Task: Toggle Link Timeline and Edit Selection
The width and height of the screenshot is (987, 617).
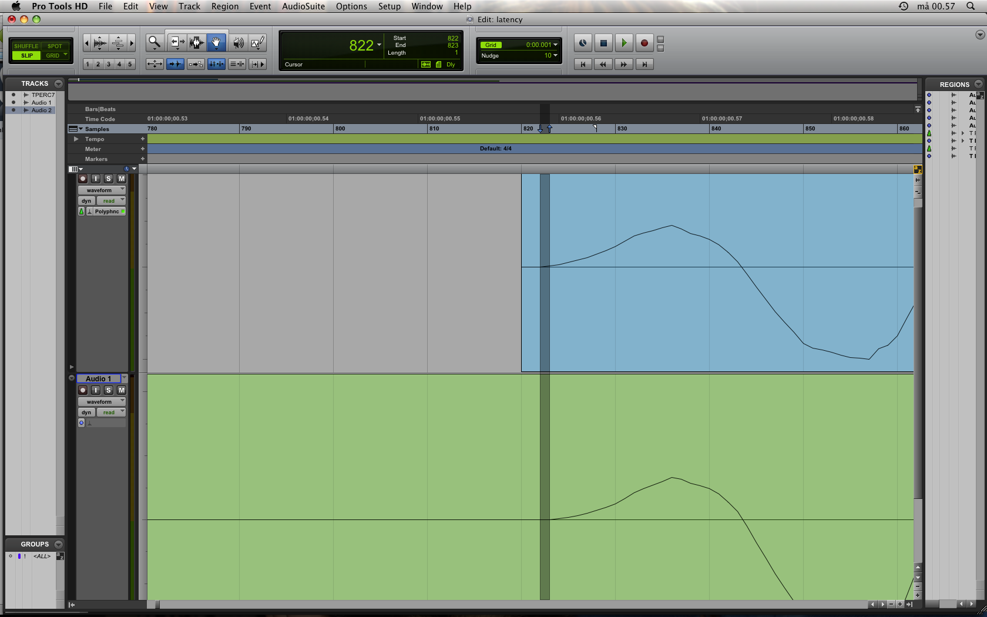Action: click(216, 64)
